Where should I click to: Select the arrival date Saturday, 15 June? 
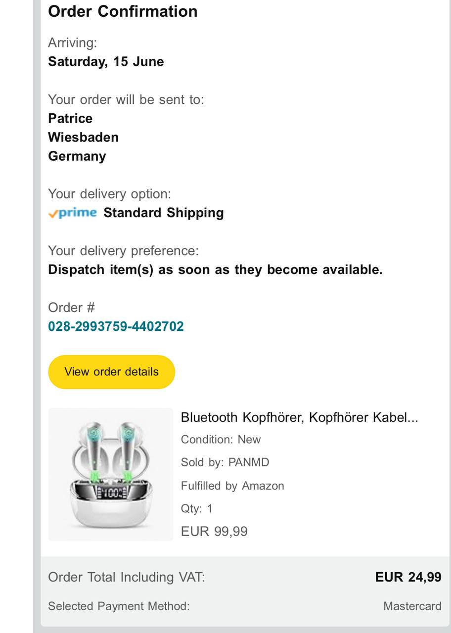click(106, 62)
